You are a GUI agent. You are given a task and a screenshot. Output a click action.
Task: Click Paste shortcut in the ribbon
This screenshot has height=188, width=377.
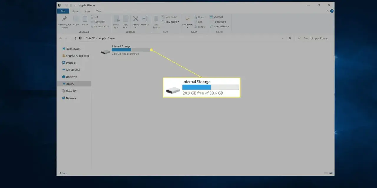click(100, 26)
